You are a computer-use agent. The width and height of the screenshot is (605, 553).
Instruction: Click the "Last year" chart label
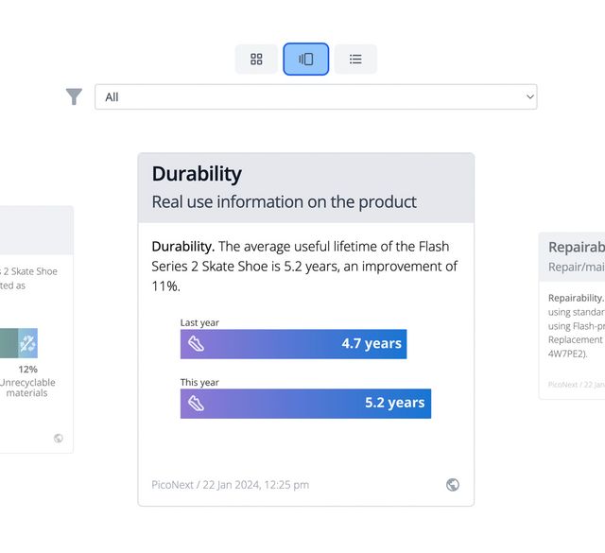click(x=199, y=322)
